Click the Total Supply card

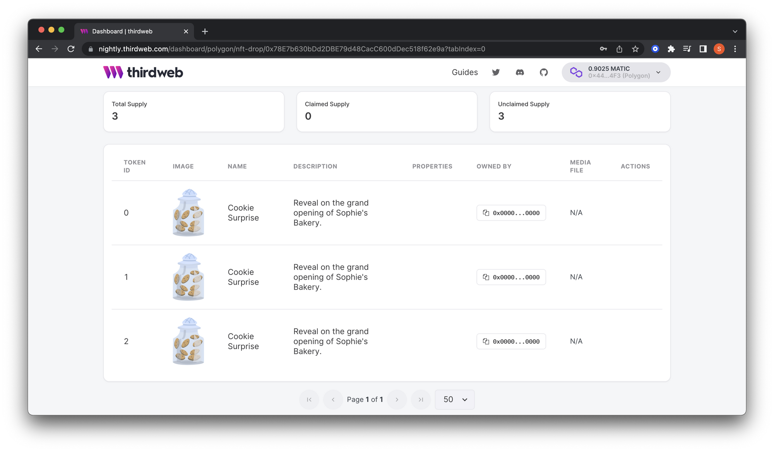(x=193, y=111)
